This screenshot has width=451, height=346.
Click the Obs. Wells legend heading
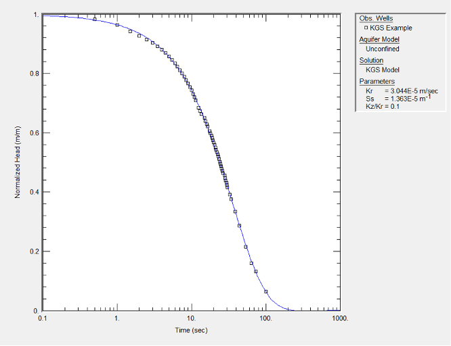[376, 18]
